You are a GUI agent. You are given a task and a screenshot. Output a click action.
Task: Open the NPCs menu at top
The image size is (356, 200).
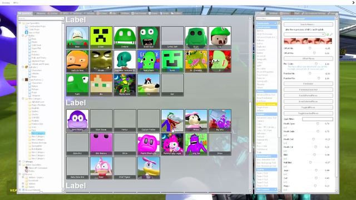tap(16, 3)
